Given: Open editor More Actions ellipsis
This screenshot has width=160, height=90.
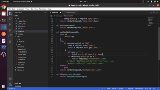Looking at the screenshot, I should 157,12.
